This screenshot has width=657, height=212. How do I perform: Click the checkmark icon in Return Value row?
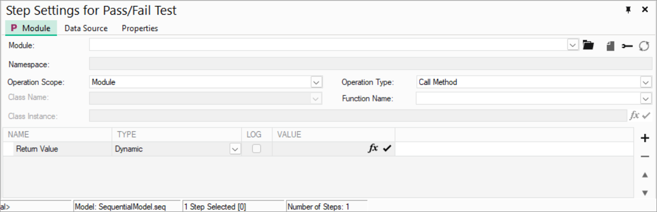[x=387, y=148]
